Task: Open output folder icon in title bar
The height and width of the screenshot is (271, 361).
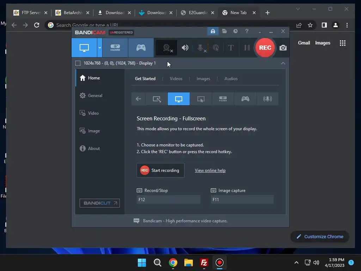Action: coord(224,31)
